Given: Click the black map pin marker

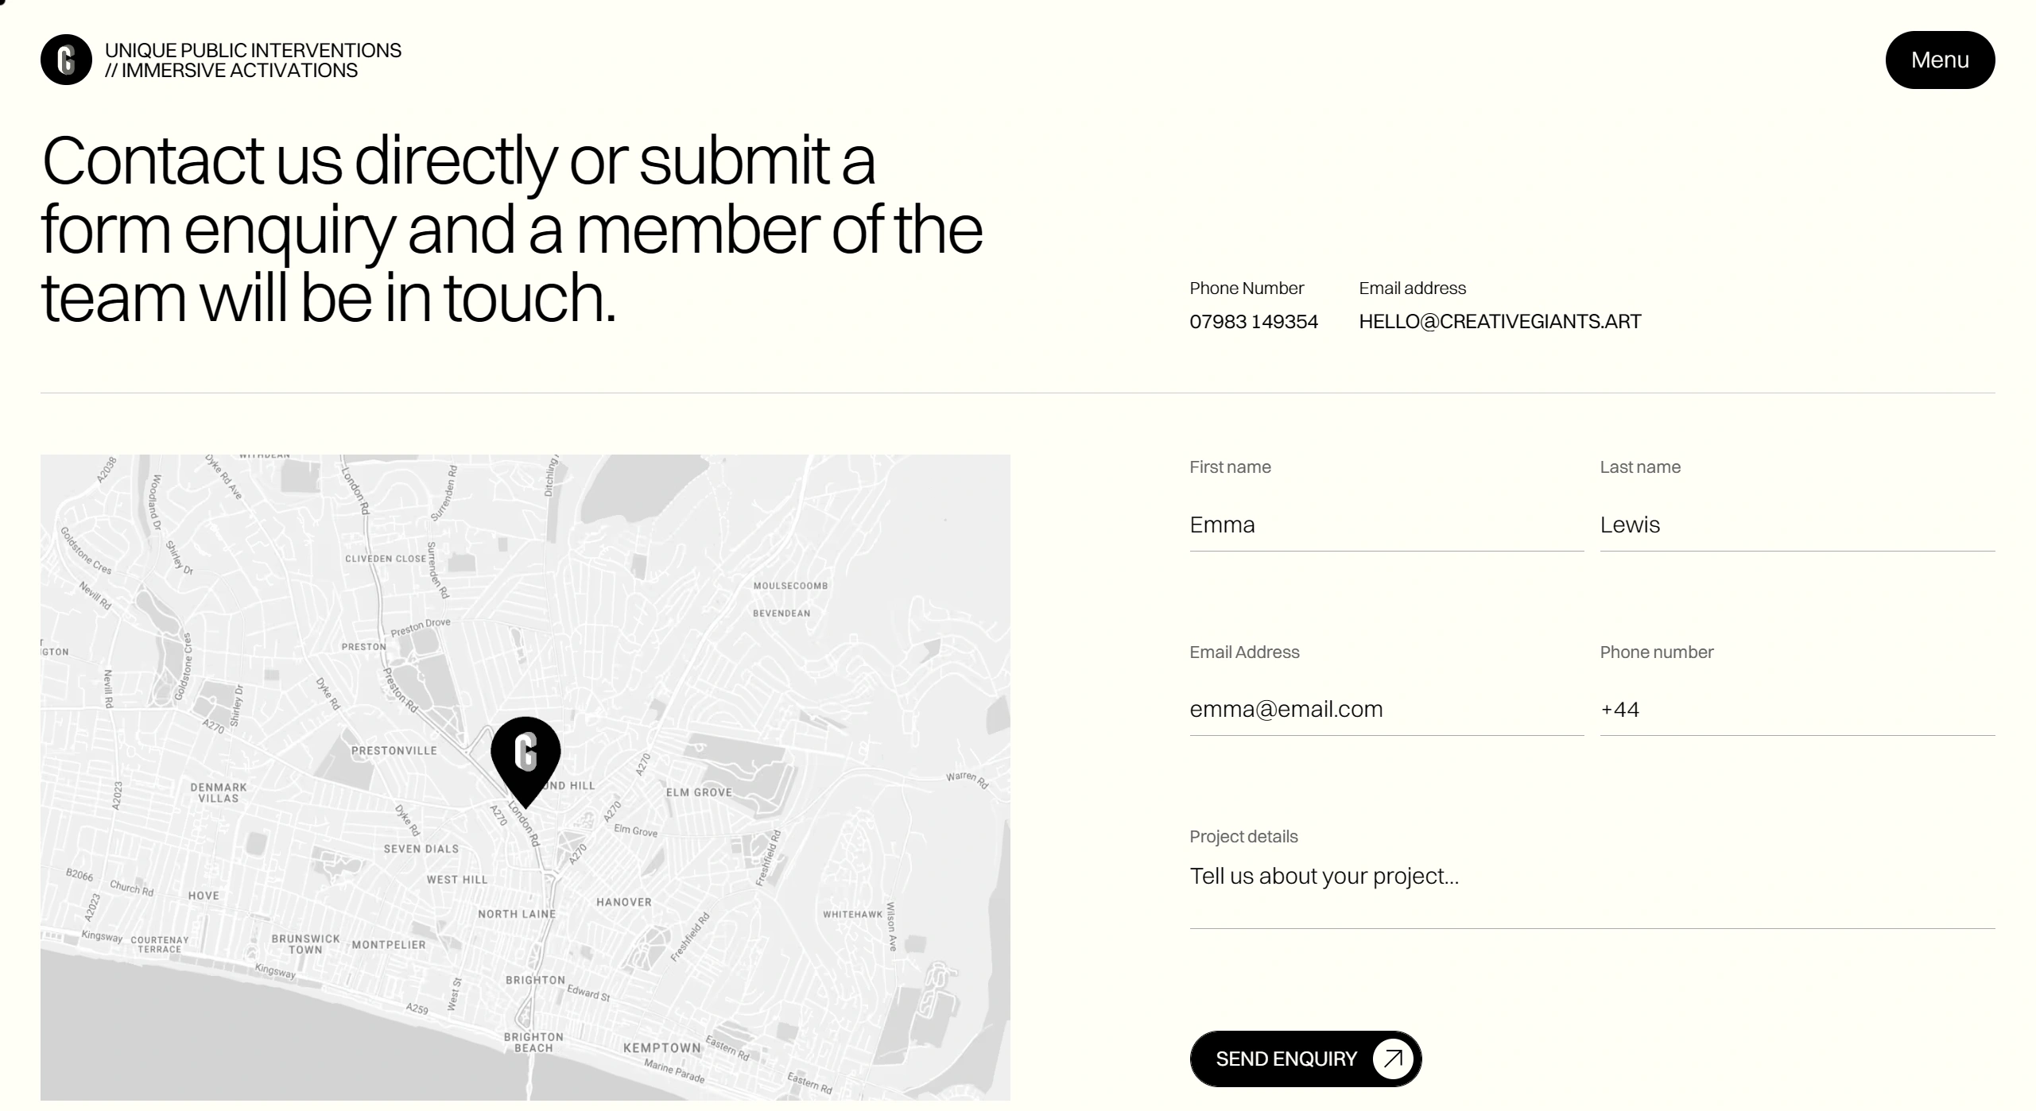Looking at the screenshot, I should tap(525, 755).
